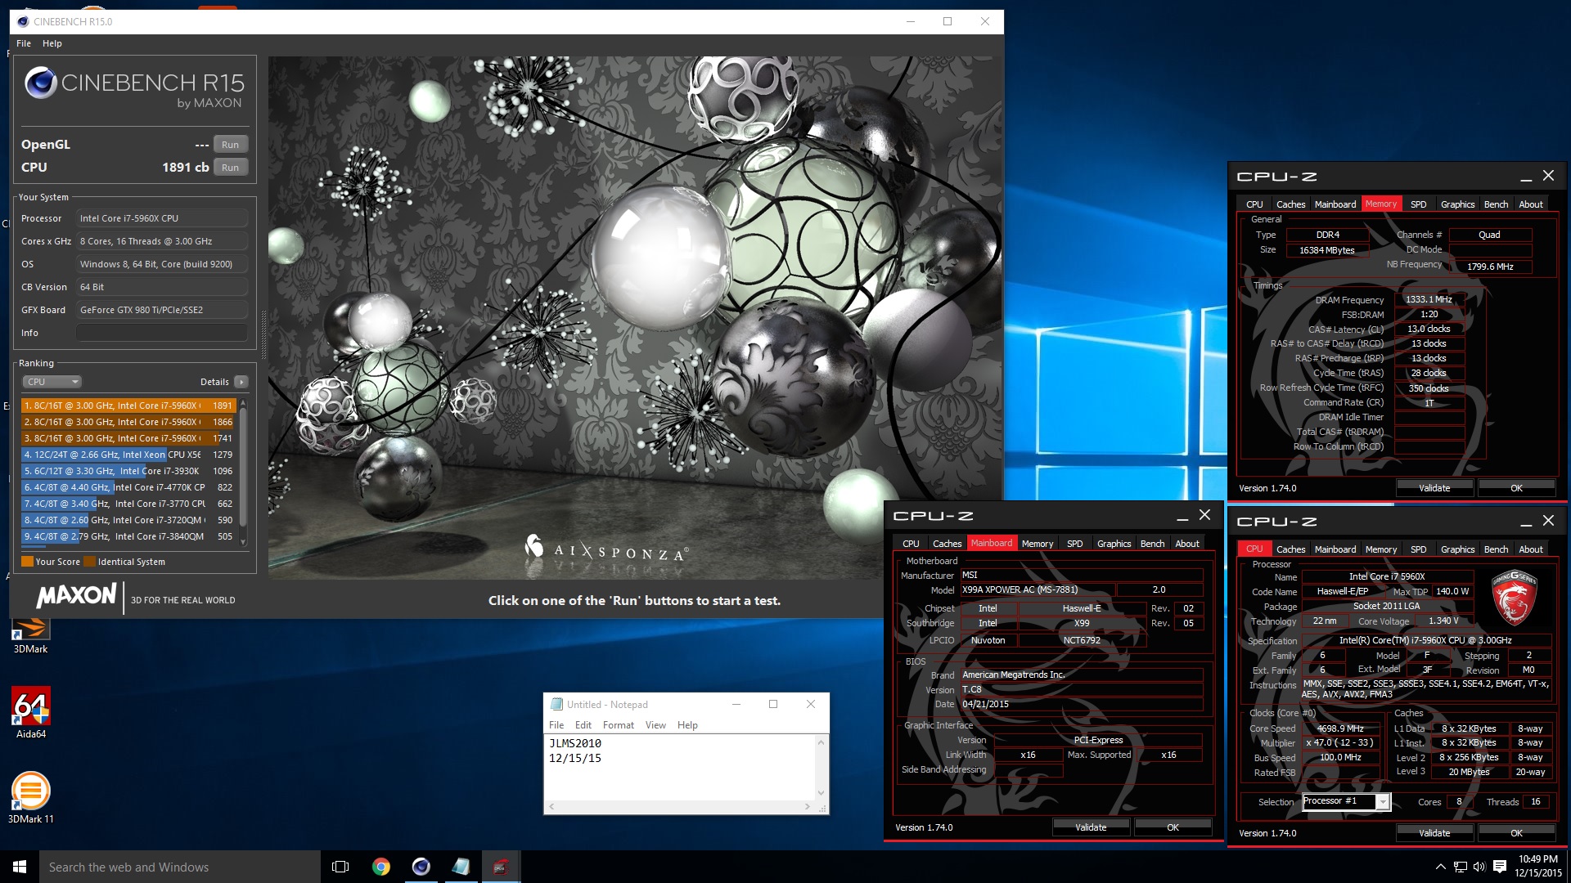The height and width of the screenshot is (883, 1571).
Task: Switch to Notepad in the taskbar
Action: 461,867
